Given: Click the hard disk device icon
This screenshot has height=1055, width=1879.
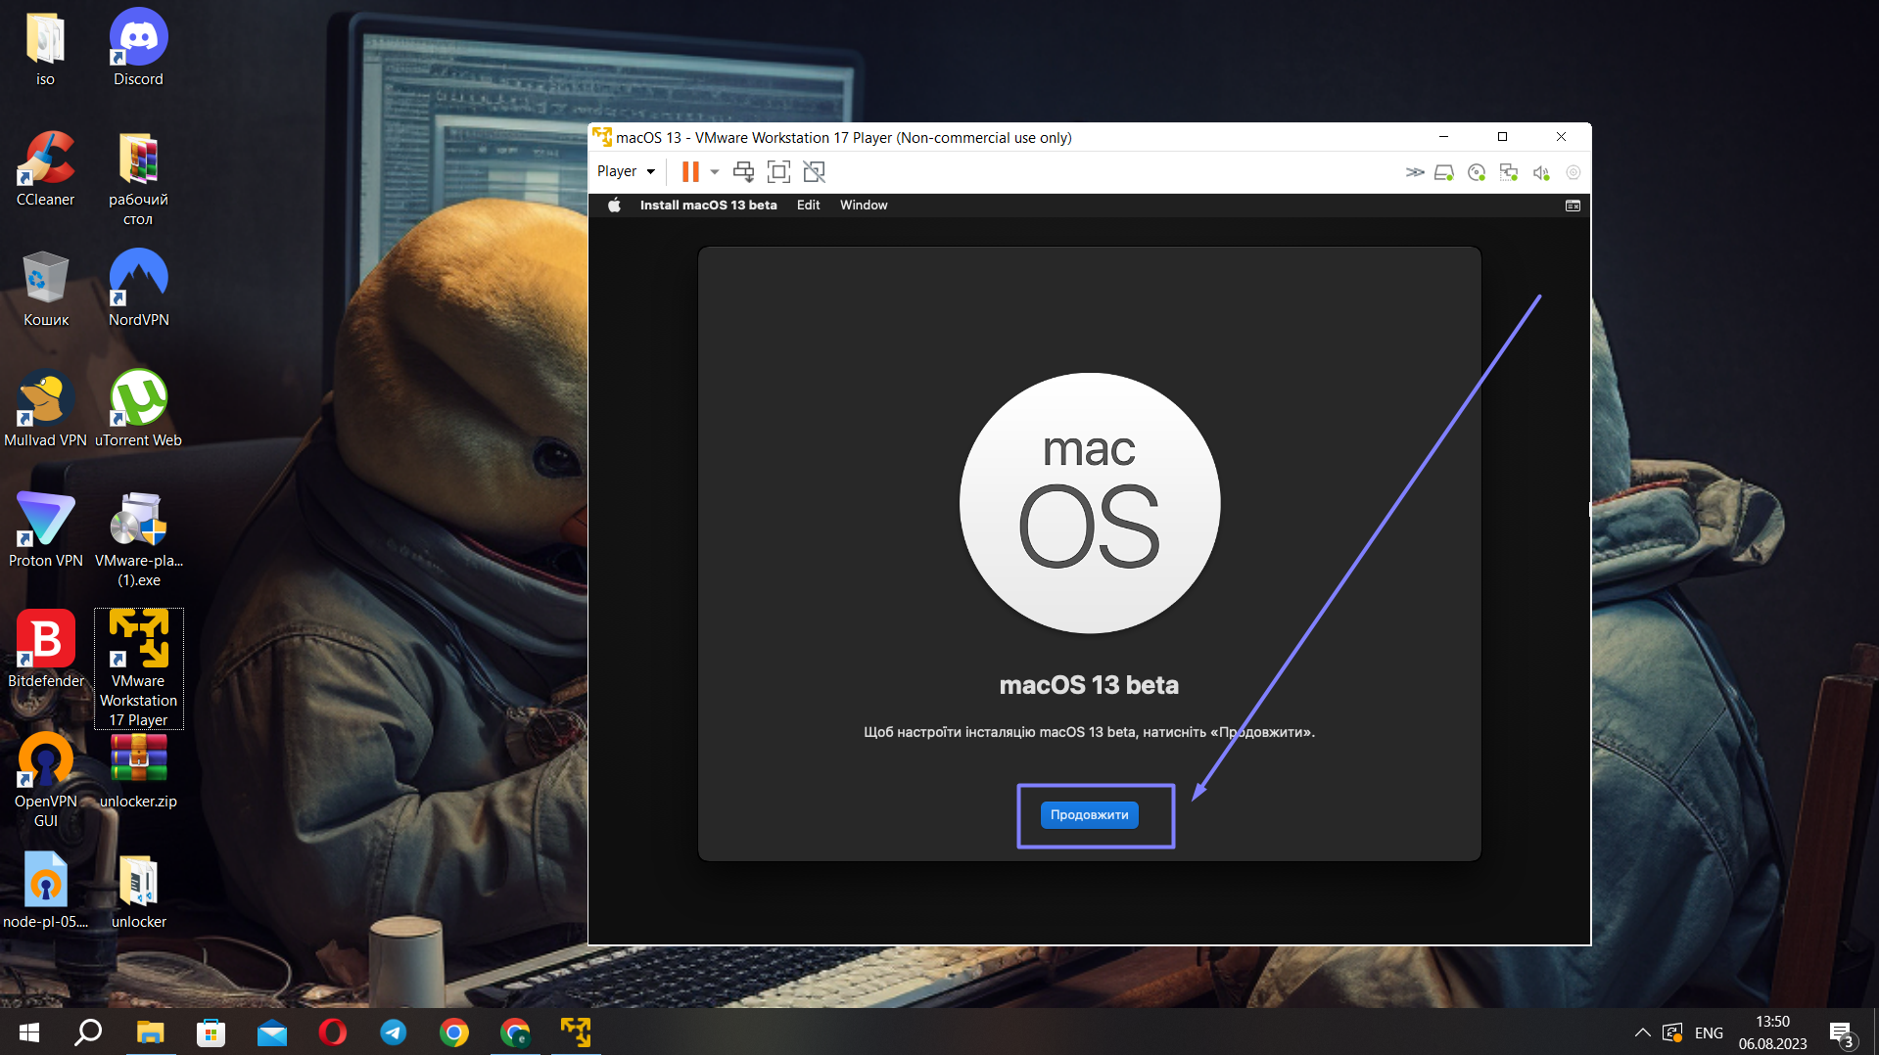Looking at the screenshot, I should (x=1444, y=172).
